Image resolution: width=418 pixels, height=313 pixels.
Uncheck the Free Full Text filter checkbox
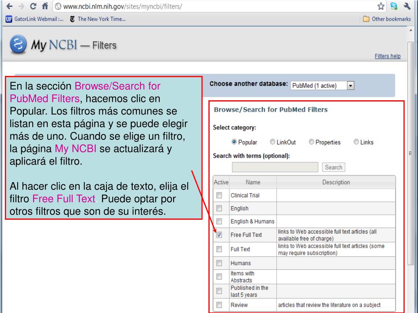[219, 235]
